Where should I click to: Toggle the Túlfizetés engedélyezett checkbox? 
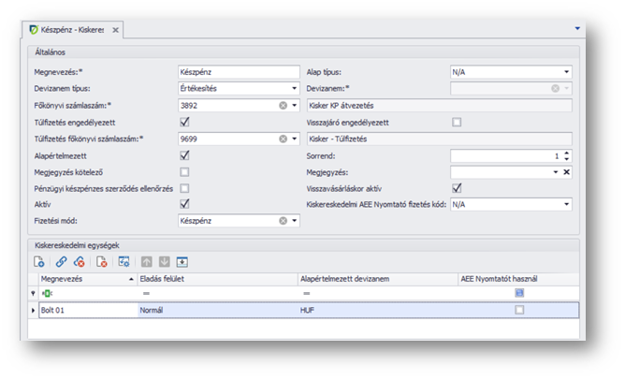[x=184, y=123]
